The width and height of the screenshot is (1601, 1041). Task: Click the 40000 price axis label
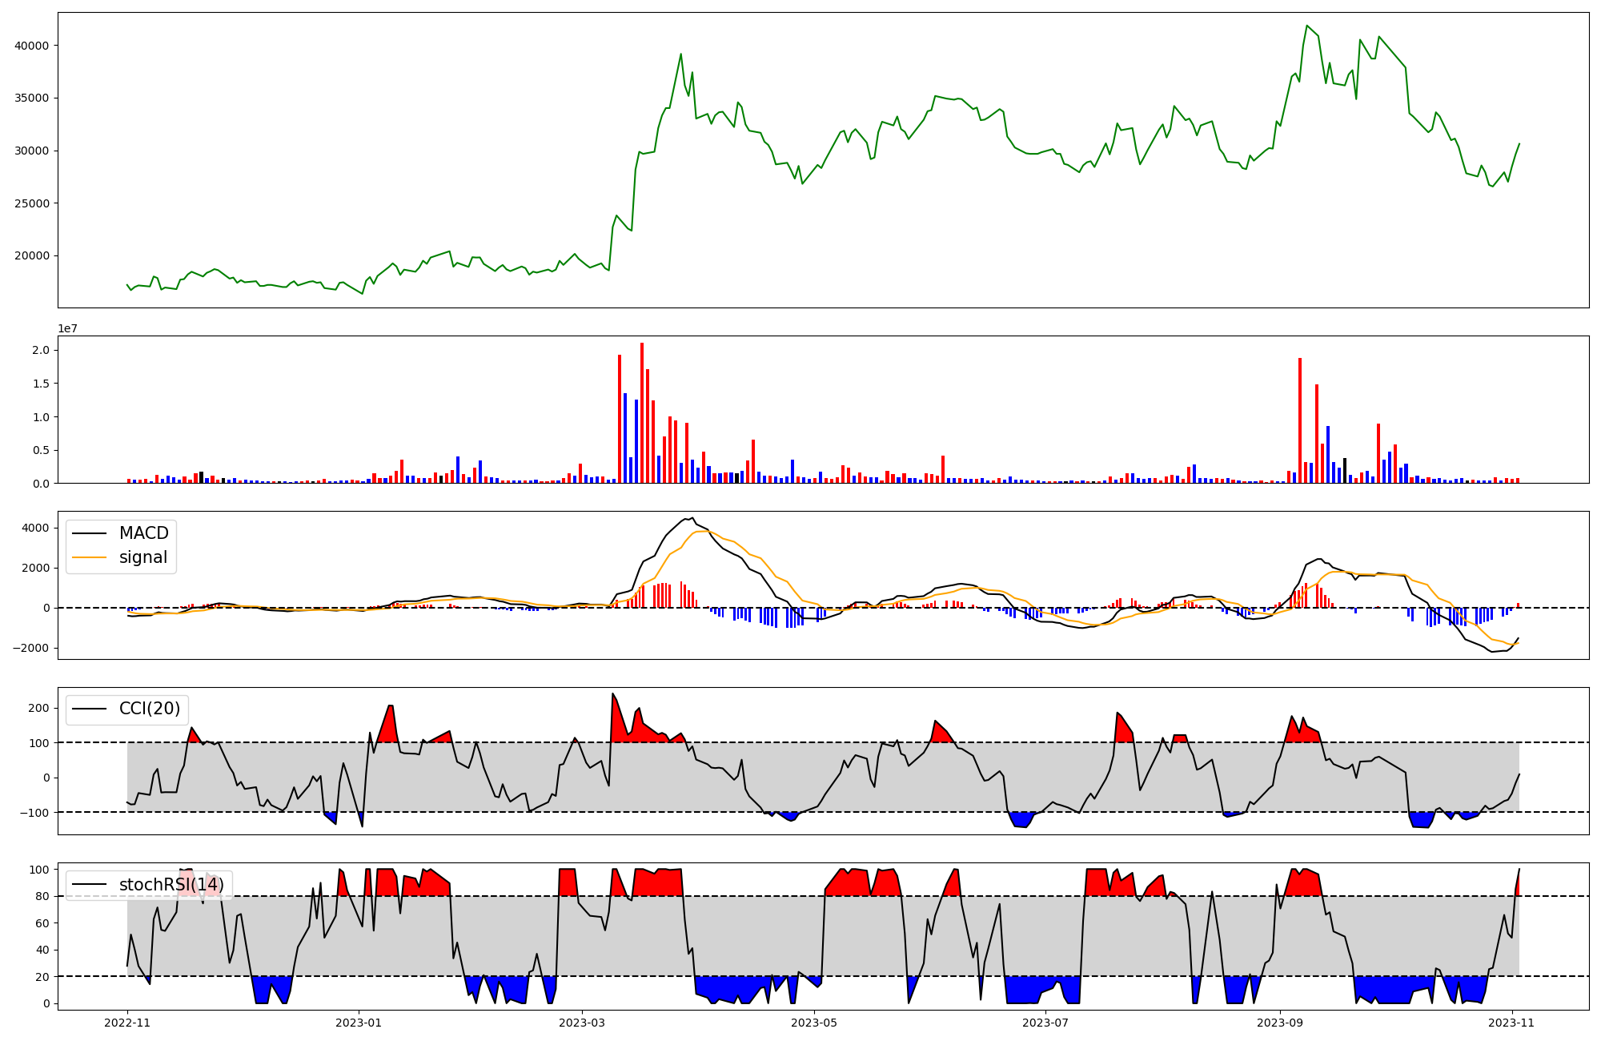click(32, 46)
